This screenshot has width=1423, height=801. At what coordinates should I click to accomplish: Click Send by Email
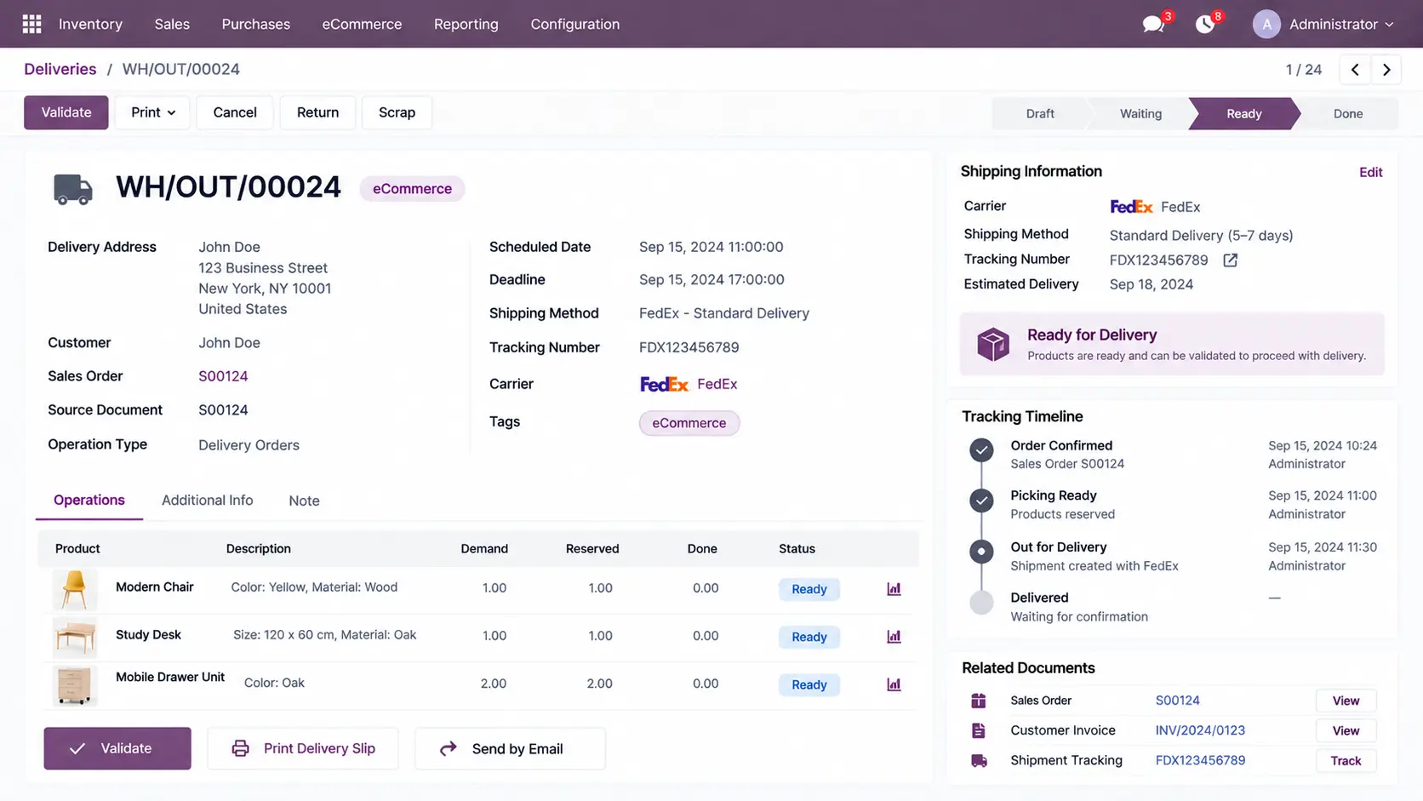(x=510, y=748)
